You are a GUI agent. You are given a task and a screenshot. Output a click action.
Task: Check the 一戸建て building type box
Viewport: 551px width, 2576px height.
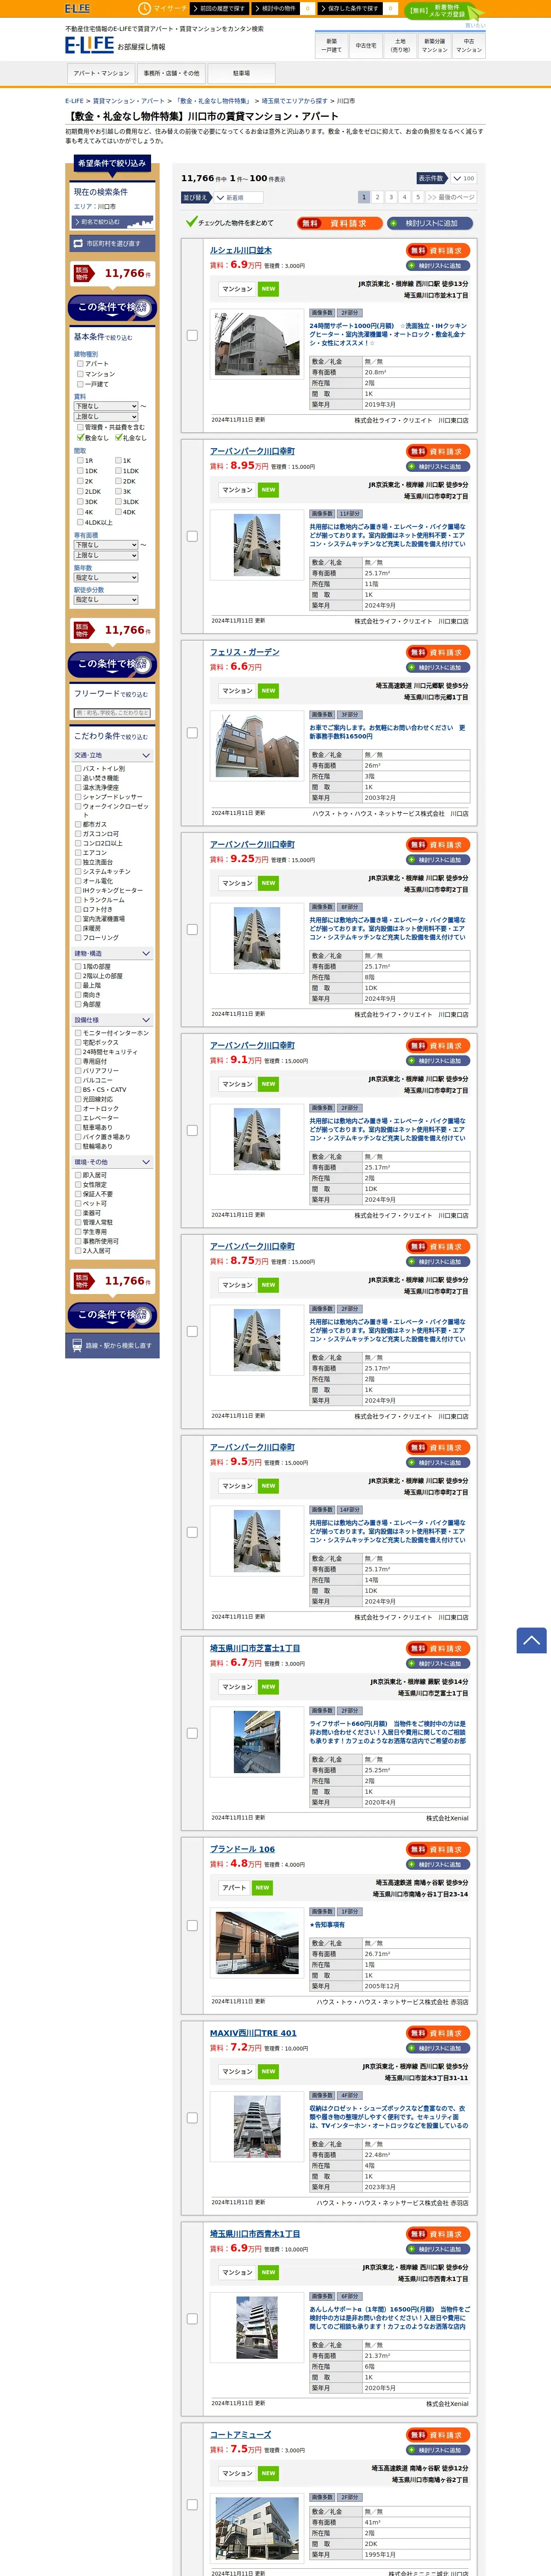pyautogui.click(x=80, y=384)
